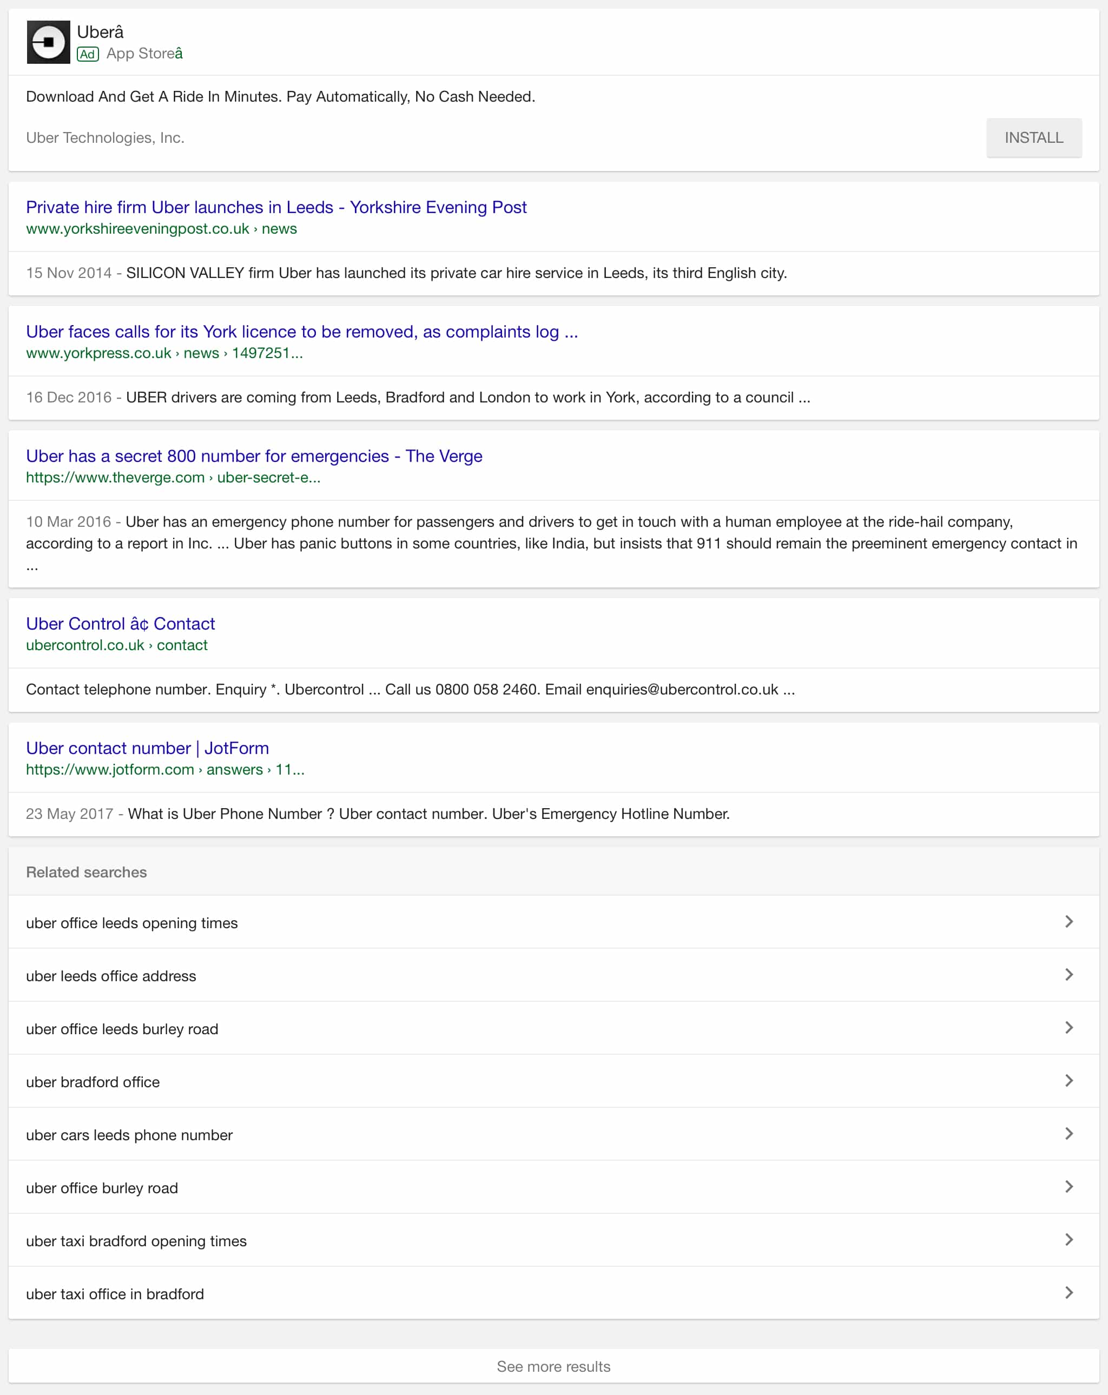The image size is (1108, 1395).
Task: Open JotForm Uber contact number result
Action: pyautogui.click(x=147, y=748)
